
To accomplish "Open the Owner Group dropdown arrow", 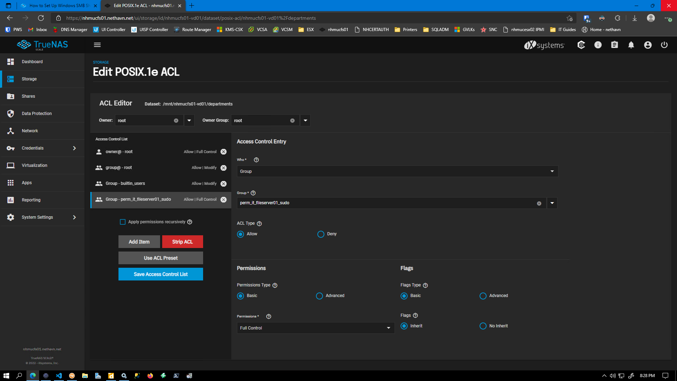I will pyautogui.click(x=305, y=121).
